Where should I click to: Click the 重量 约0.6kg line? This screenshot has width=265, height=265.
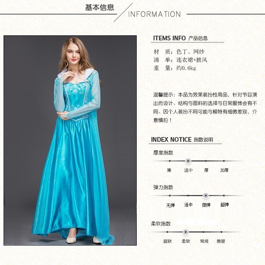175,68
